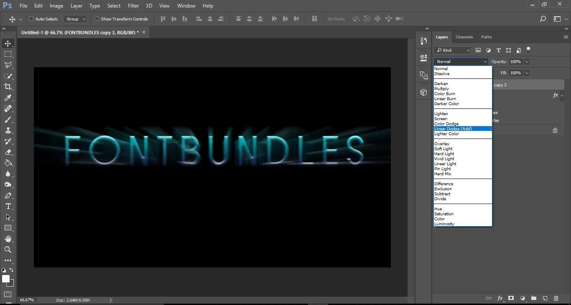Viewport: 571px width, 305px height.
Task: Select the Zoom tool in the toolbox
Action: (8, 250)
